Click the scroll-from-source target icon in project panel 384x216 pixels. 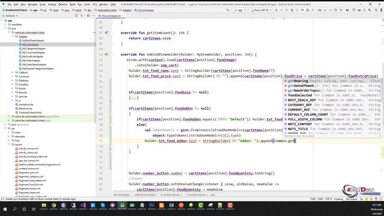(x=76, y=16)
